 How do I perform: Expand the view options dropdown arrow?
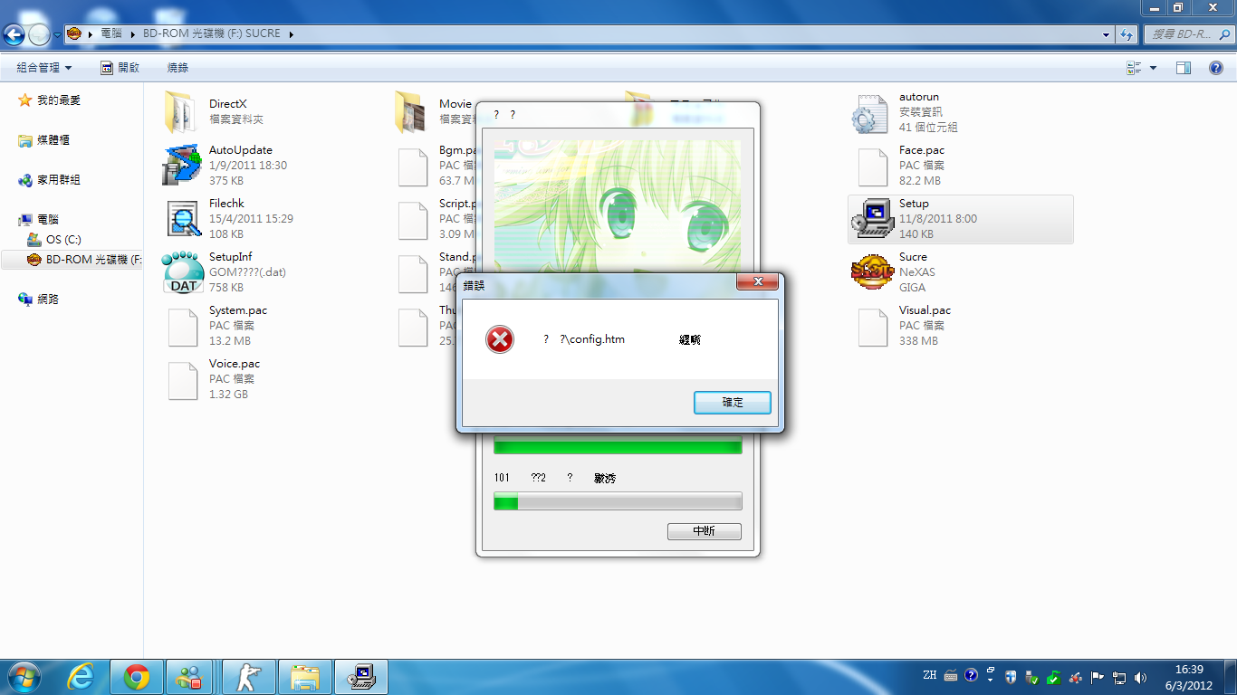pyautogui.click(x=1153, y=68)
